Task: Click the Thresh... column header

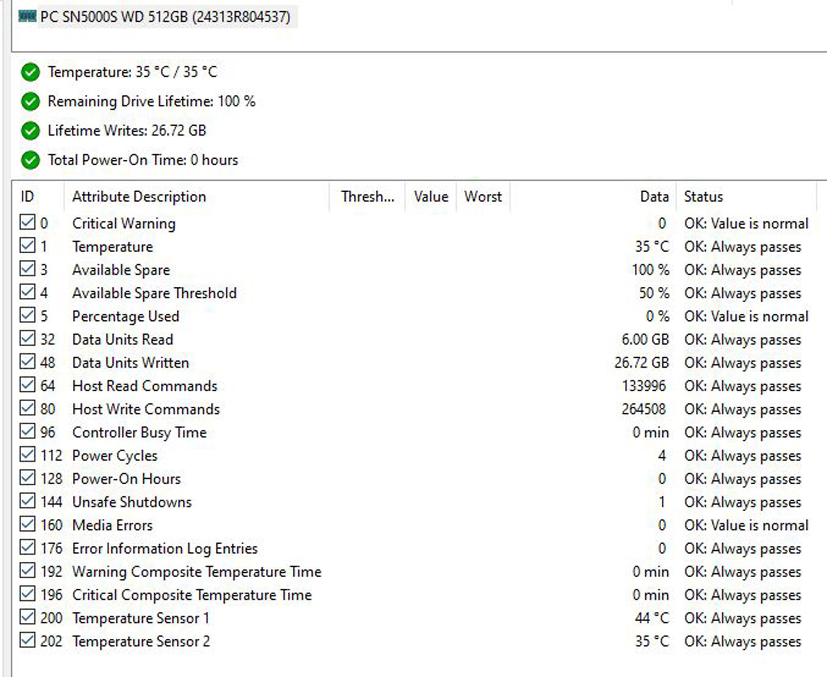Action: [367, 196]
